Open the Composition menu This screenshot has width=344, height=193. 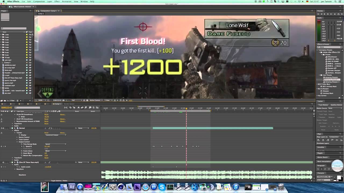pyautogui.click(x=39, y=1)
